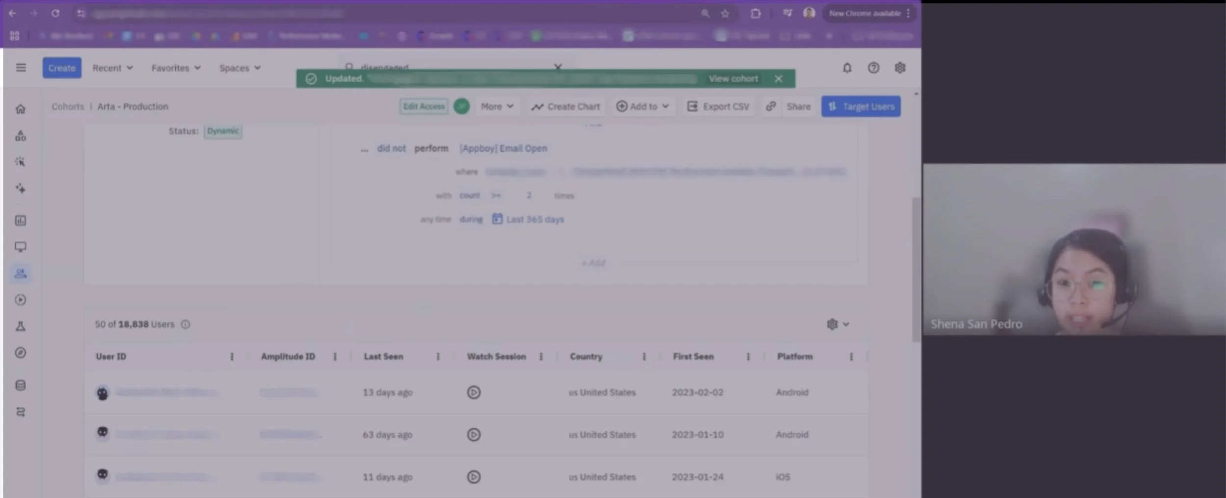Open the Data database icon in sidebar
The width and height of the screenshot is (1226, 498).
point(21,385)
